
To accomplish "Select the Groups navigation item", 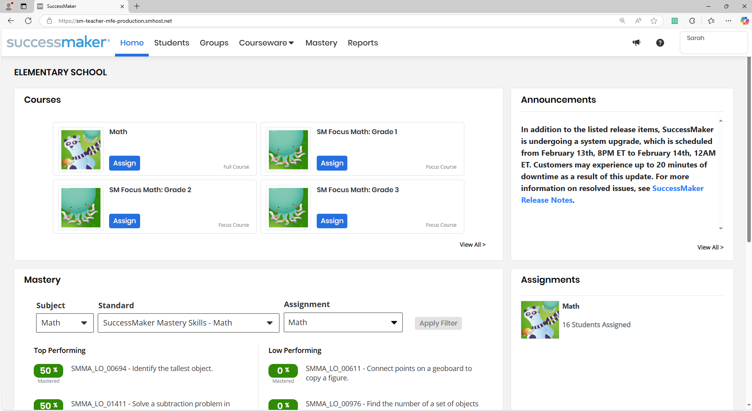I will 214,43.
